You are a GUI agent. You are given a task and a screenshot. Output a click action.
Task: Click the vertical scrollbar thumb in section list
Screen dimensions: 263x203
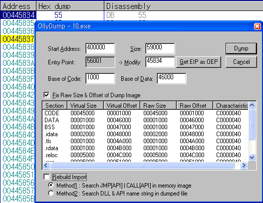(252, 125)
